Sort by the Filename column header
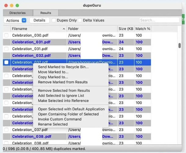Image resolution: width=186 pixels, height=153 pixels. [x=38, y=29]
